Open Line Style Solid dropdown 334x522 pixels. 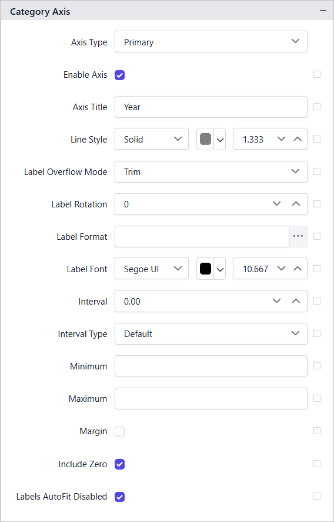152,139
